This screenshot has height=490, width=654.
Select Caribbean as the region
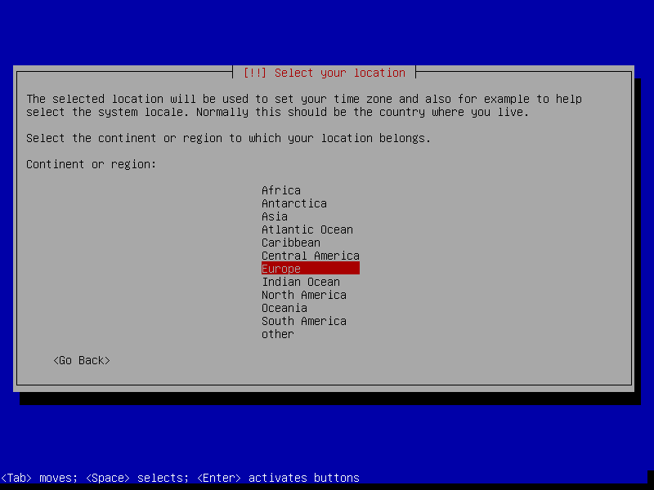[290, 243]
